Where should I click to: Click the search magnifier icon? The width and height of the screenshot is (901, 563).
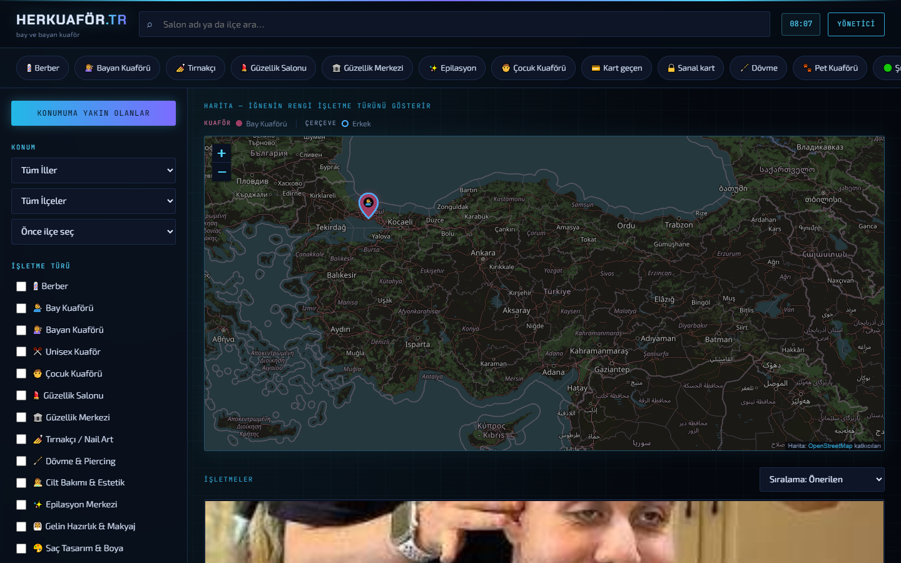[150, 25]
